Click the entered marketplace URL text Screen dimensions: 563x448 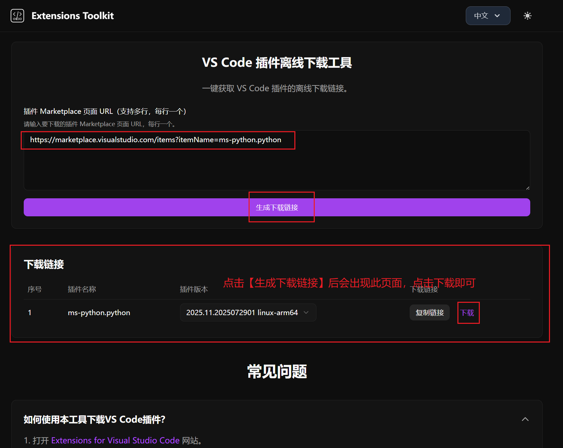click(155, 140)
